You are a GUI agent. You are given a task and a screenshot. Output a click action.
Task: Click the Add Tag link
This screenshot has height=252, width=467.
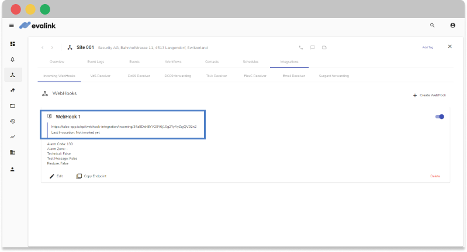[427, 47]
